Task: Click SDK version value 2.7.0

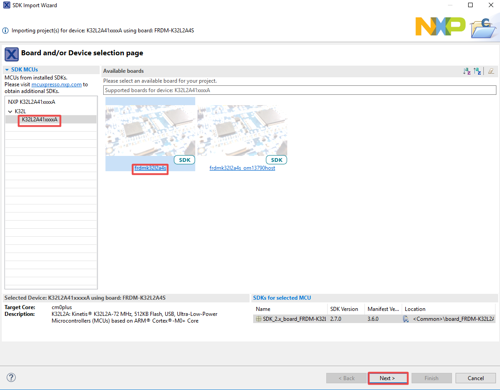Action: 336,319
